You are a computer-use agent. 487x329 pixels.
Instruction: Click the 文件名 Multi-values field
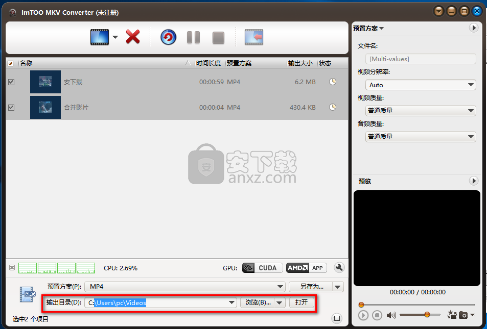(421, 59)
